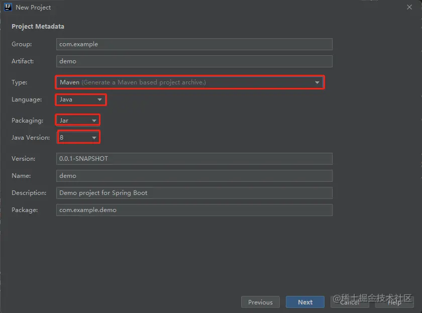Click the Type label
This screenshot has height=313, width=422.
click(20, 82)
